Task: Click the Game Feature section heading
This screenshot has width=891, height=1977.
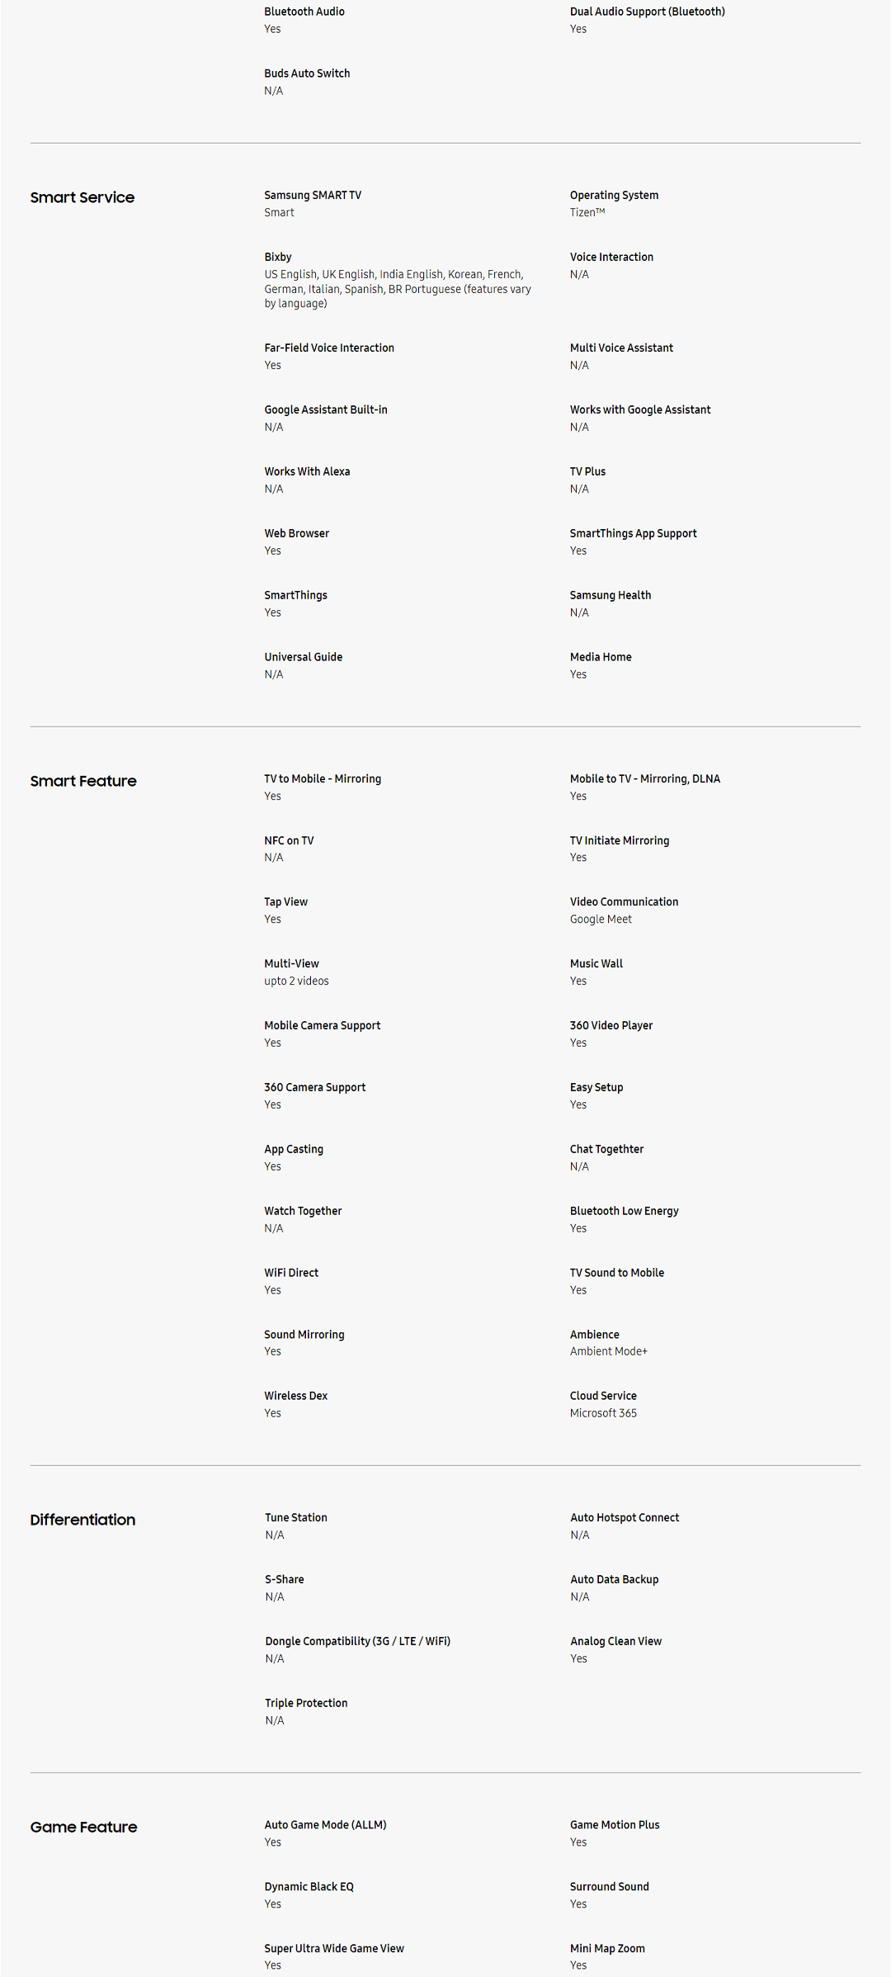Action: click(x=83, y=1827)
